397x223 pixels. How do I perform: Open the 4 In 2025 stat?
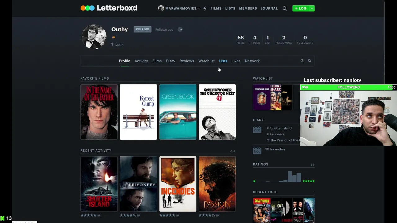click(255, 39)
